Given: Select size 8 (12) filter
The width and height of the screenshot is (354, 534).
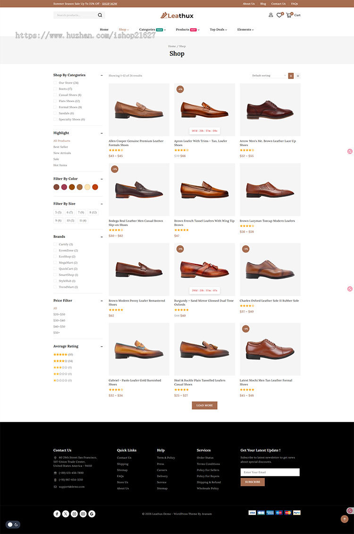Looking at the screenshot, I should [93, 212].
